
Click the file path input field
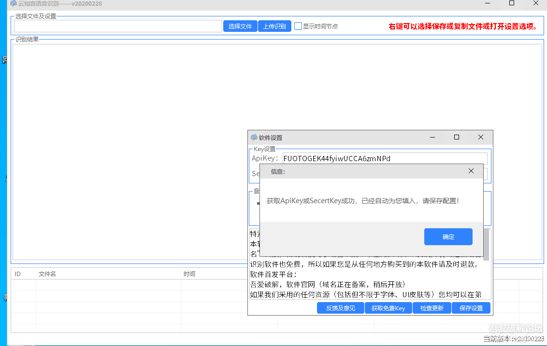[x=118, y=26]
